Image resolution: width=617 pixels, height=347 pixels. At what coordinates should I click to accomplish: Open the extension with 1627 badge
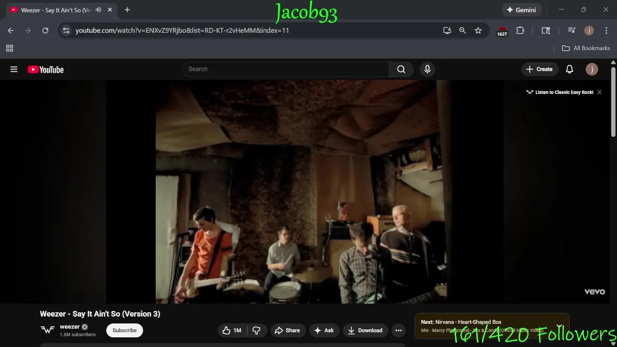click(502, 31)
